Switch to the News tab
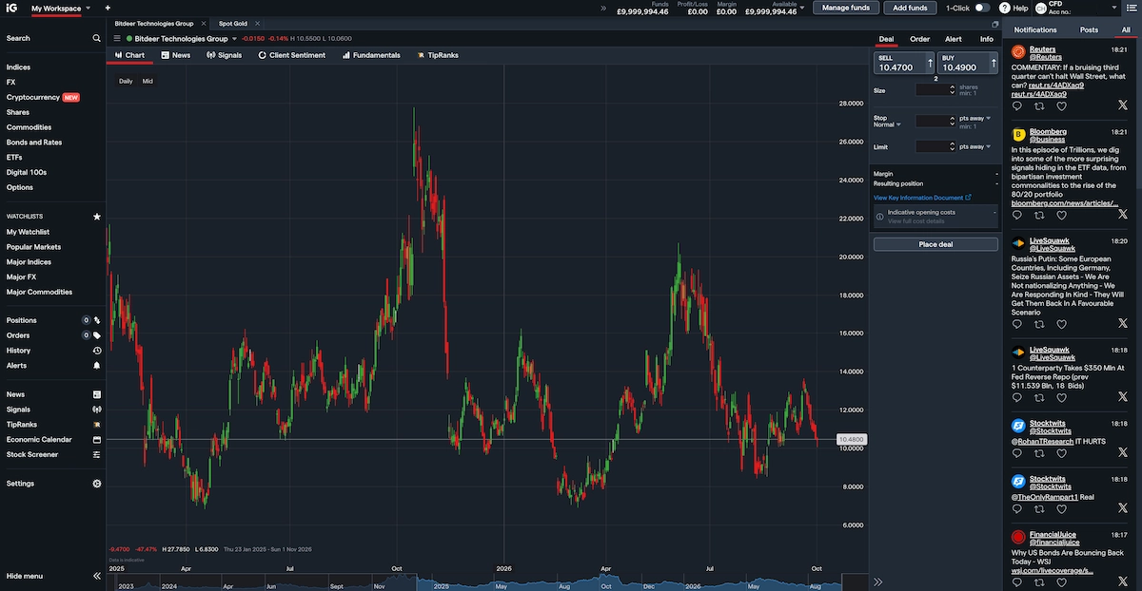Viewport: 1142px width, 591px height. point(175,55)
